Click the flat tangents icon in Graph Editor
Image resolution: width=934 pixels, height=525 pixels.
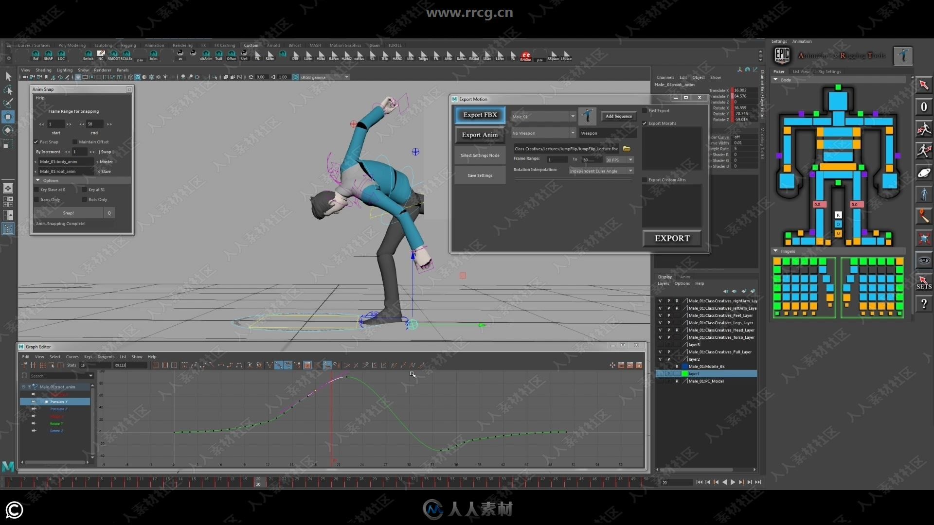click(221, 365)
